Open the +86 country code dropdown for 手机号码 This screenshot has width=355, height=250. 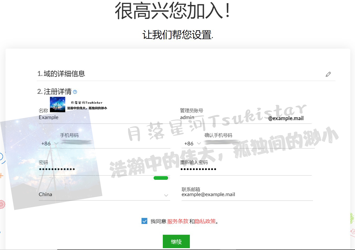pos(50,144)
